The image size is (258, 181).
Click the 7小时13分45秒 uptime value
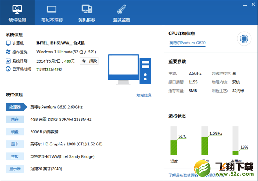click(49, 69)
